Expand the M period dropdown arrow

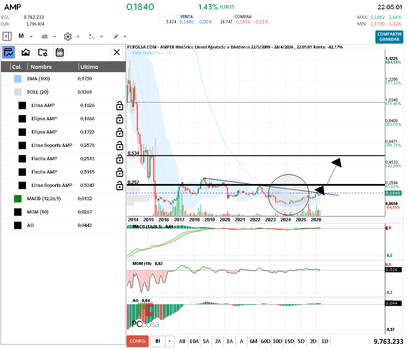click(32, 37)
